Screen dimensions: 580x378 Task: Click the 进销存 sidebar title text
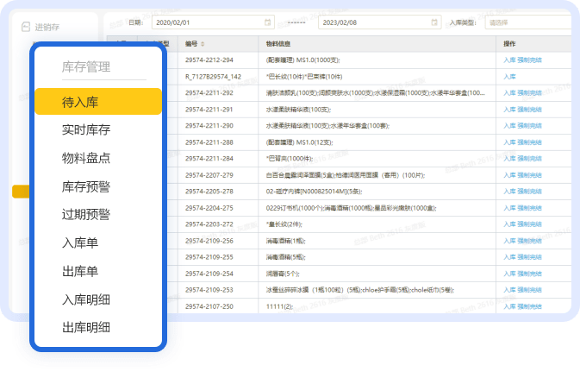point(47,27)
